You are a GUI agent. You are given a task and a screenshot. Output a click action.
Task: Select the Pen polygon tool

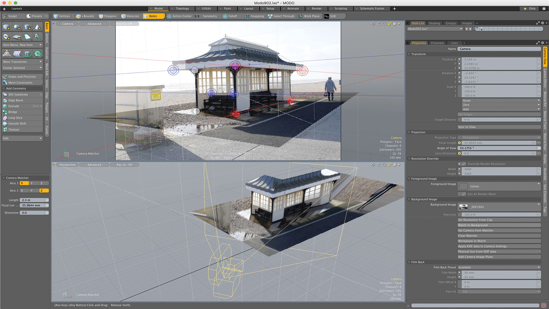pos(27,37)
